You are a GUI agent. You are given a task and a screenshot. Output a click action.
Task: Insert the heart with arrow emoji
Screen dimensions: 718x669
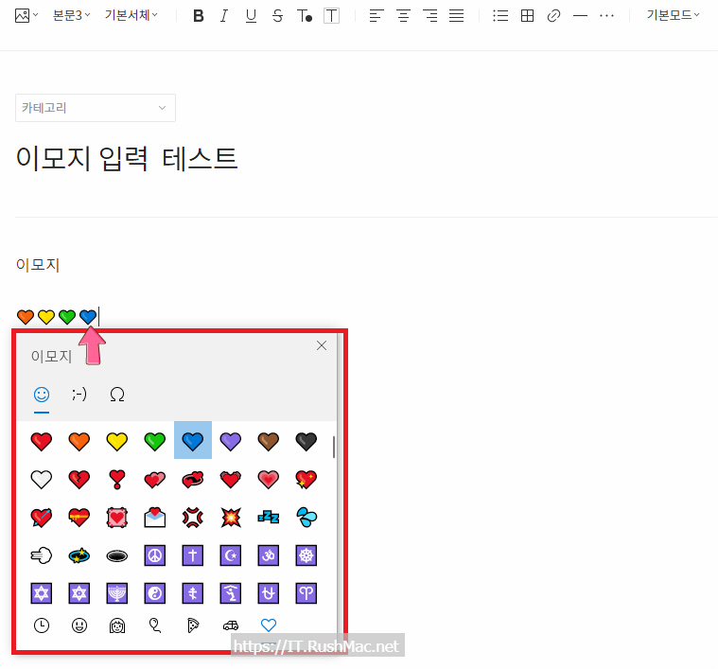click(42, 518)
